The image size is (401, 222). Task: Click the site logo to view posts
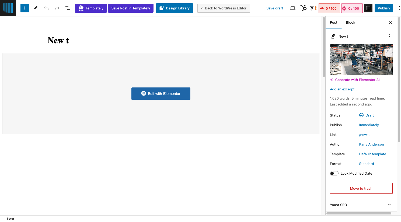(8, 8)
